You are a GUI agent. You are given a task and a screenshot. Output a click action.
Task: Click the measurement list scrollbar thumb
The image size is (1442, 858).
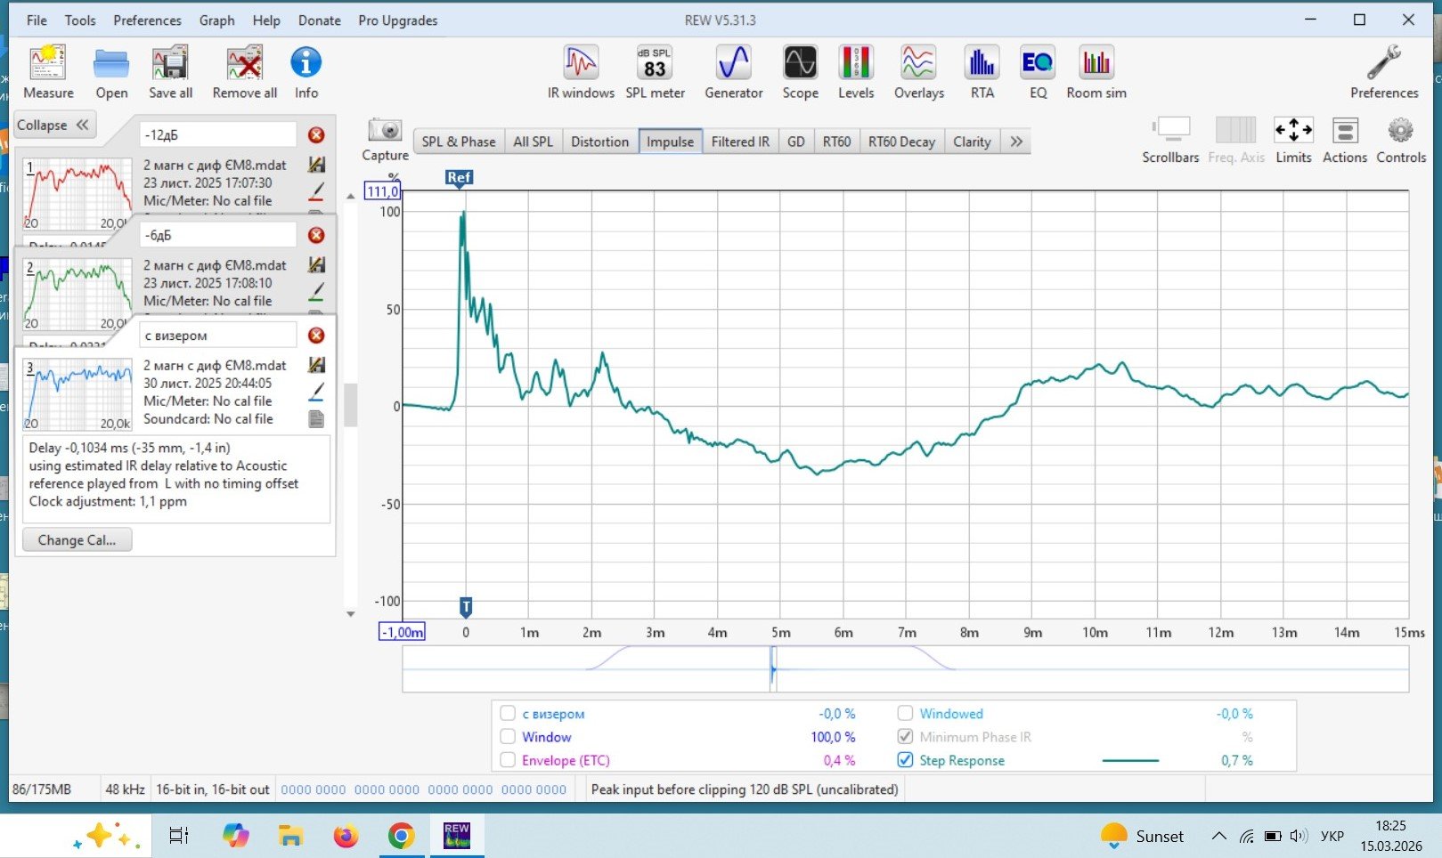tap(351, 405)
